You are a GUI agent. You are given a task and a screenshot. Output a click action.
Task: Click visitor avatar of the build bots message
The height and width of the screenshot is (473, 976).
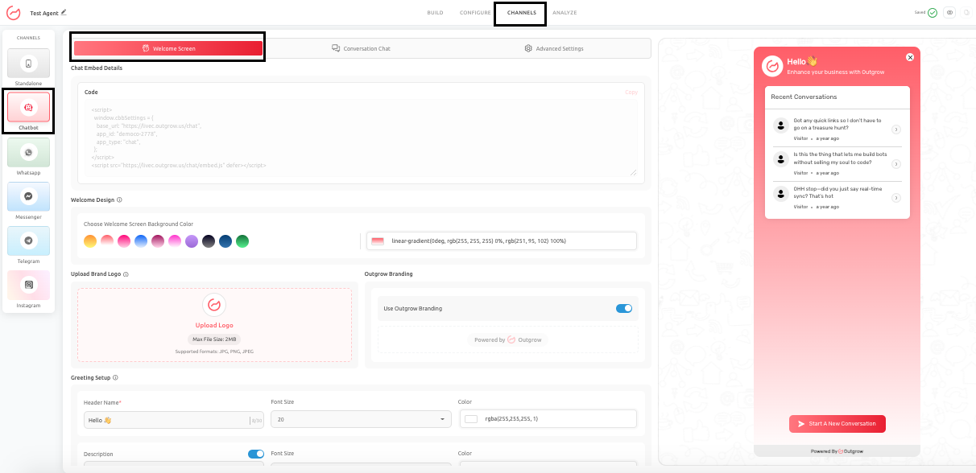pos(780,158)
